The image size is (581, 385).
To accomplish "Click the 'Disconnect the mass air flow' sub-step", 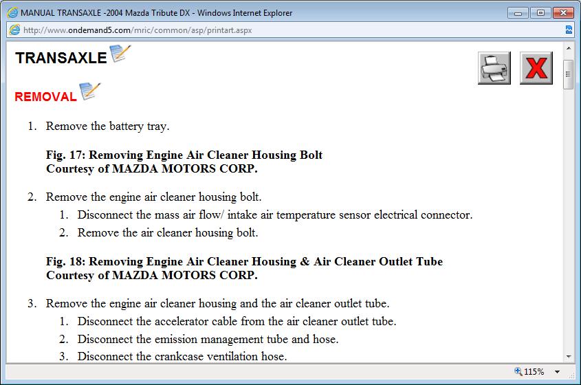I will coord(275,215).
